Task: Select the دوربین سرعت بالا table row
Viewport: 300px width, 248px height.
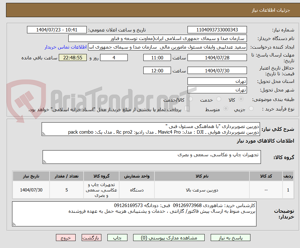Action: [203, 190]
